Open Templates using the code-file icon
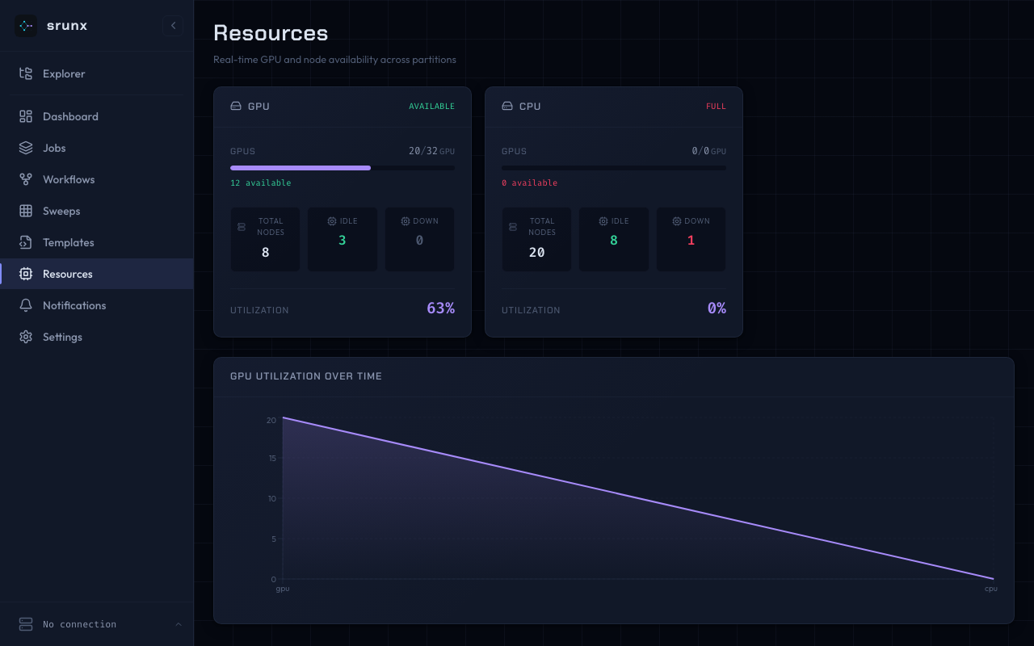This screenshot has height=646, width=1034. pyautogui.click(x=26, y=242)
